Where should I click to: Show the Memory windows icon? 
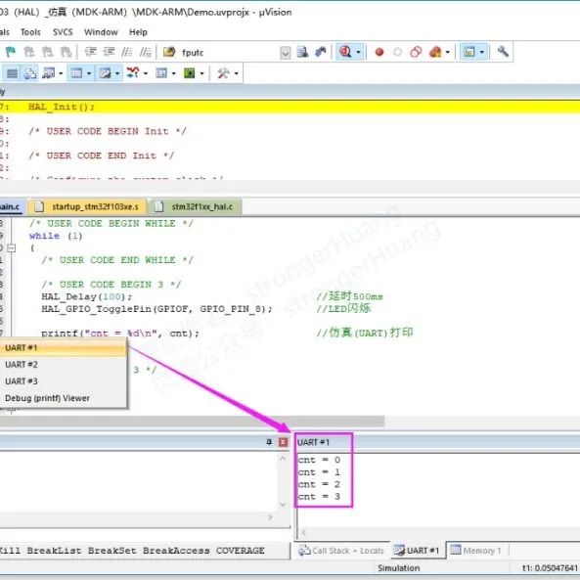76,73
